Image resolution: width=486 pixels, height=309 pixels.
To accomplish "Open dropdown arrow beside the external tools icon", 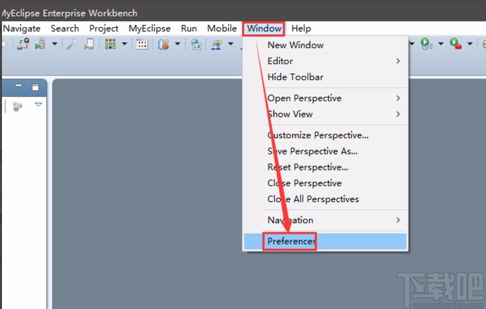I will coord(470,44).
